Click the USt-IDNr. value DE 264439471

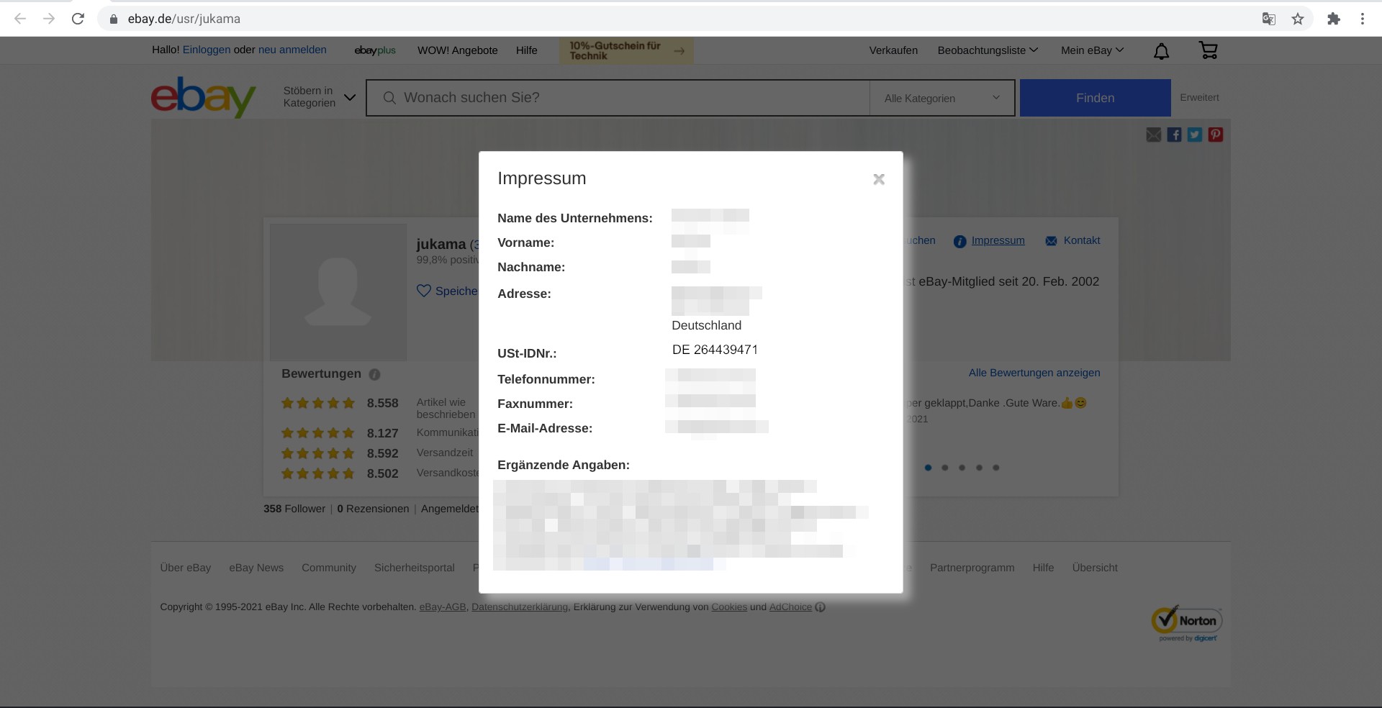pyautogui.click(x=715, y=350)
